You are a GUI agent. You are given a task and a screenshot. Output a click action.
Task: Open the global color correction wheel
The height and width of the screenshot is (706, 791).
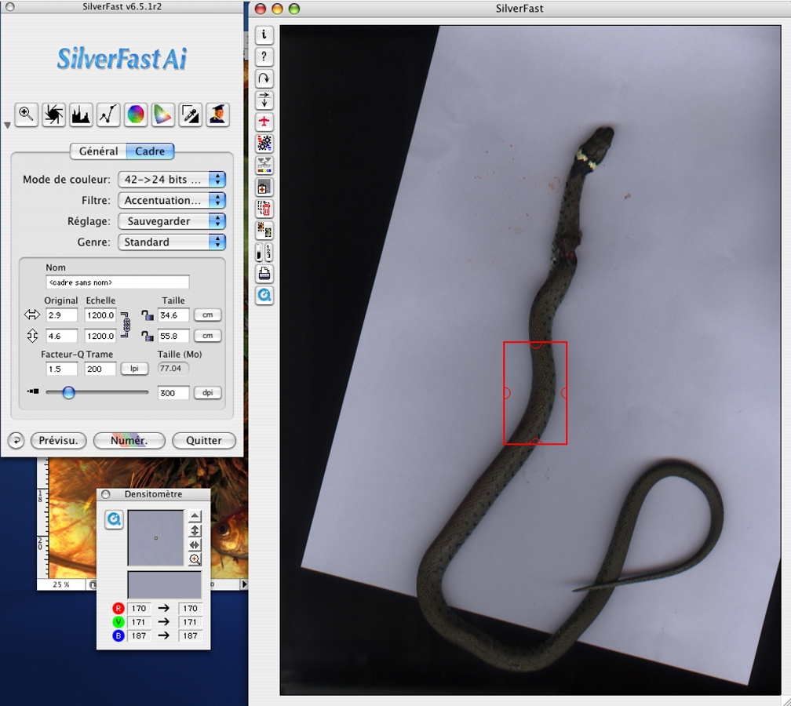coord(136,115)
